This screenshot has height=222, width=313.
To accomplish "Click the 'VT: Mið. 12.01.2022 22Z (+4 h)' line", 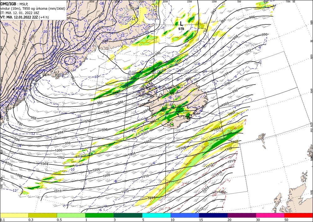I will coord(24,17).
